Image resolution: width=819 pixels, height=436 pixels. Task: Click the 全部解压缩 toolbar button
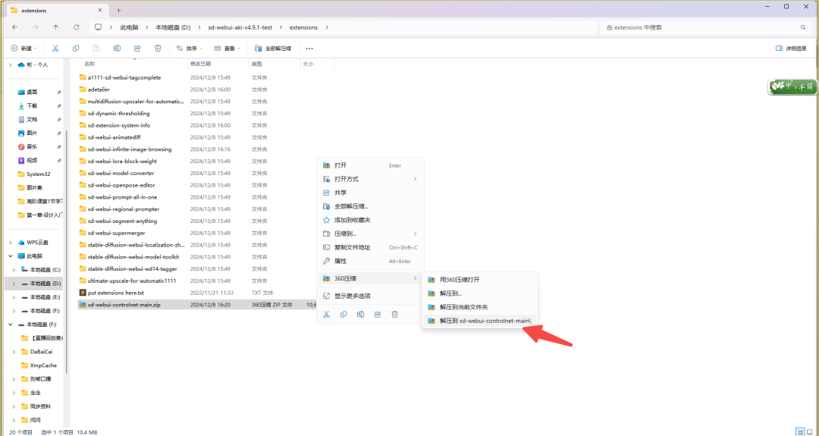[x=273, y=49]
